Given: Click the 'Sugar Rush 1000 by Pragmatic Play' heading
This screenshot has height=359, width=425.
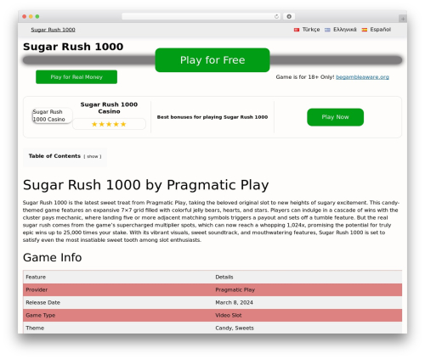Looking at the screenshot, I should tap(146, 185).
